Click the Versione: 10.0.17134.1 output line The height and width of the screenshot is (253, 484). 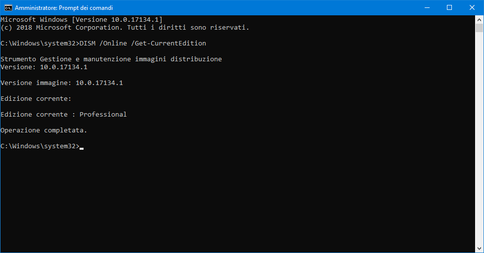pyautogui.click(x=44, y=67)
